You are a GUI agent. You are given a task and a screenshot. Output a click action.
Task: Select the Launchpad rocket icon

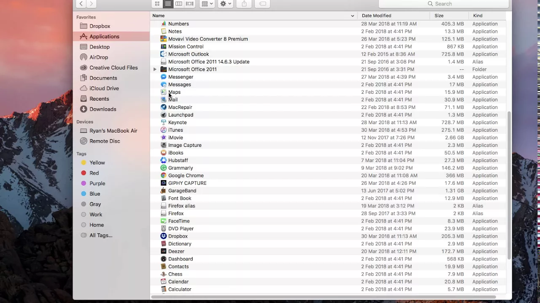pyautogui.click(x=164, y=115)
